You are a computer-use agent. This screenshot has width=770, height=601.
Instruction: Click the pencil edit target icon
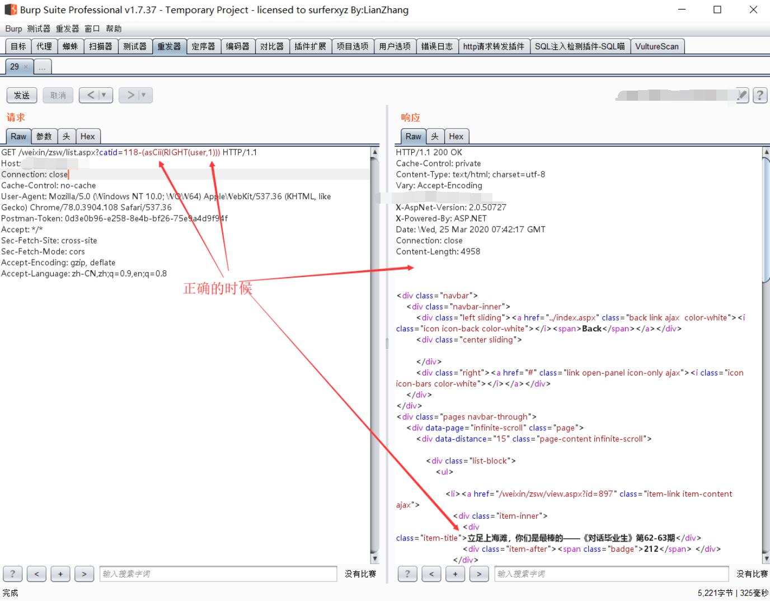pos(742,95)
